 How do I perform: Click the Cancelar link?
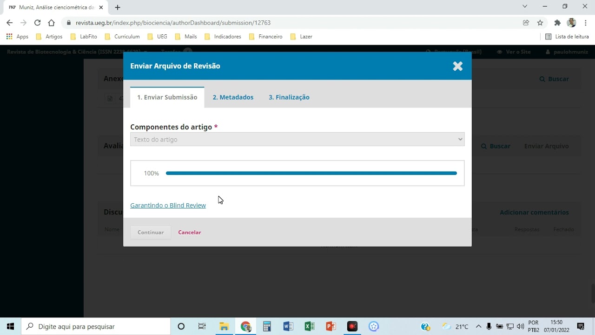pos(190,232)
